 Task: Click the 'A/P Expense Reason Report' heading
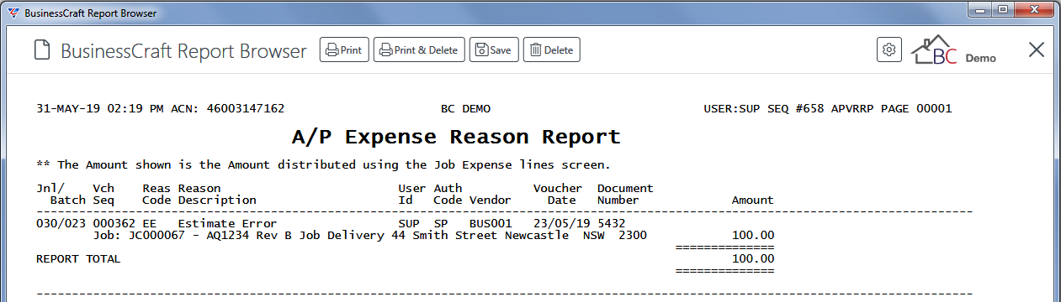(x=455, y=137)
